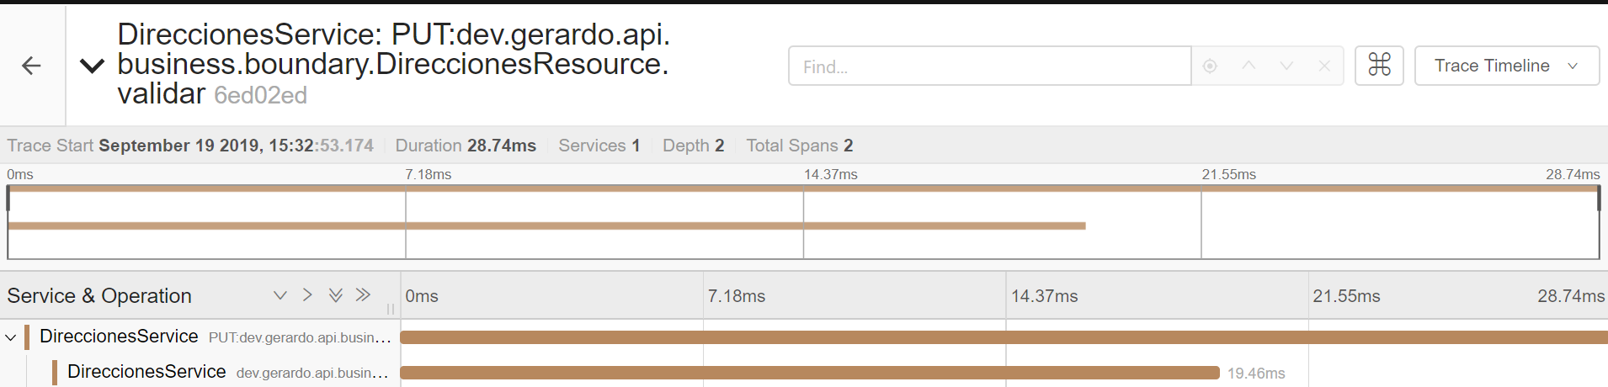Click the back arrow icon
The height and width of the screenshot is (387, 1608).
pyautogui.click(x=31, y=66)
